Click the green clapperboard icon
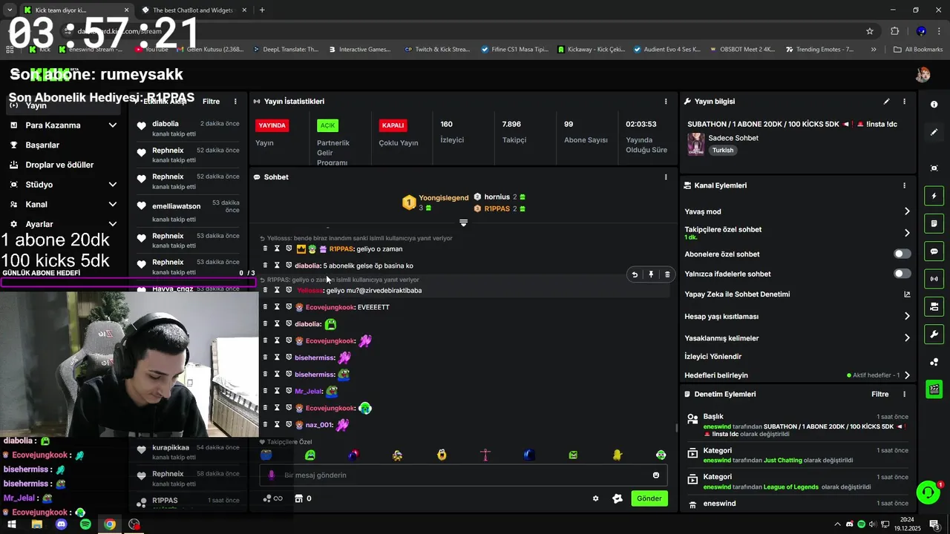The image size is (950, 534). (934, 389)
